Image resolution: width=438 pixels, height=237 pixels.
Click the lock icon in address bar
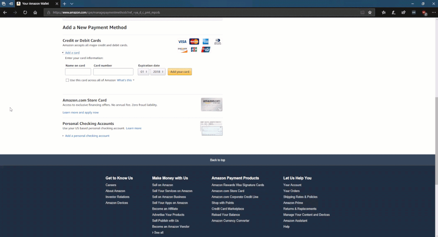49,12
